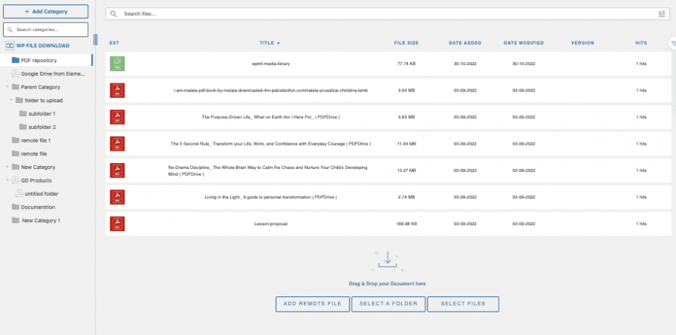This screenshot has width=676, height=335.
Task: Click the PDF repository folder icon
Action: click(x=15, y=60)
